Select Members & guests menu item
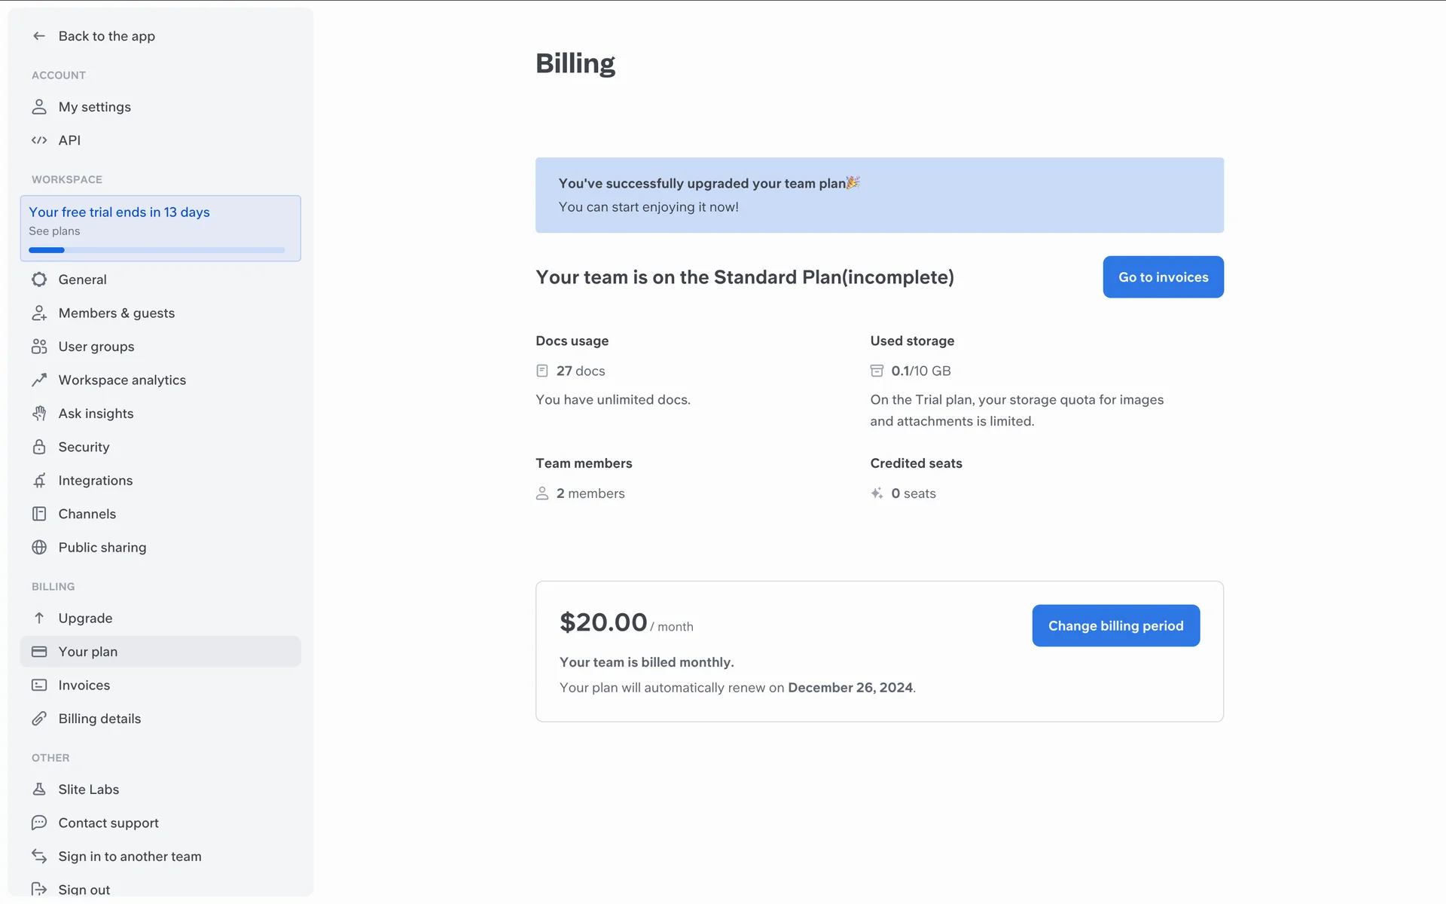Image resolution: width=1446 pixels, height=904 pixels. click(x=117, y=313)
